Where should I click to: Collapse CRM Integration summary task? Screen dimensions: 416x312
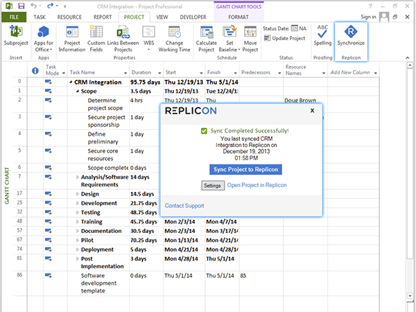click(x=71, y=83)
